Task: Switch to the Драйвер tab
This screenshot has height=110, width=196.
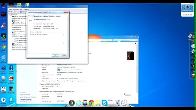Action: 46,16
